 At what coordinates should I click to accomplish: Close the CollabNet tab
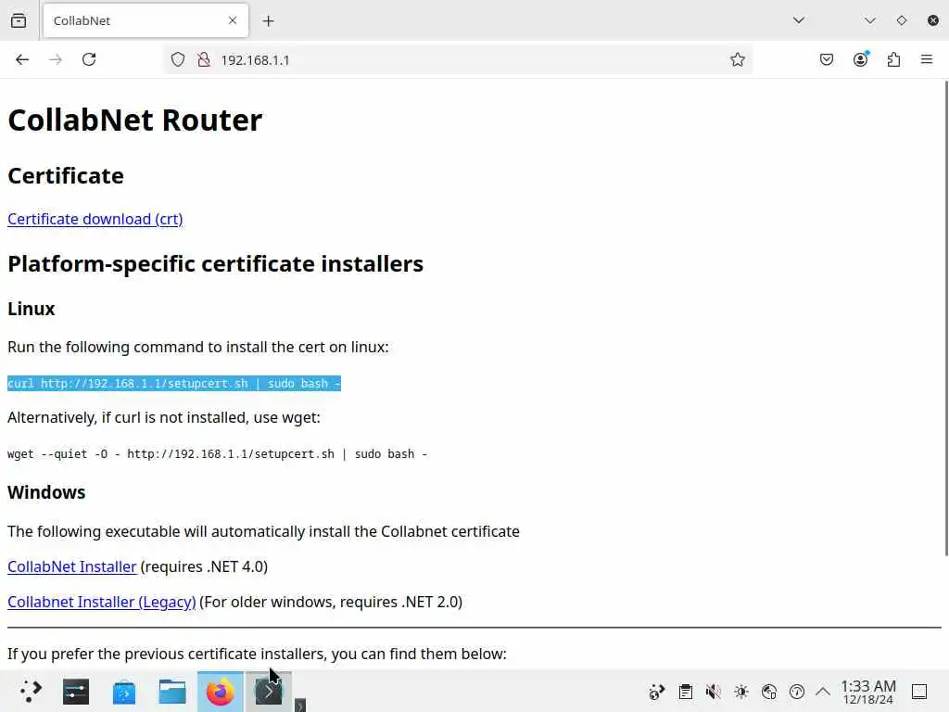click(233, 20)
